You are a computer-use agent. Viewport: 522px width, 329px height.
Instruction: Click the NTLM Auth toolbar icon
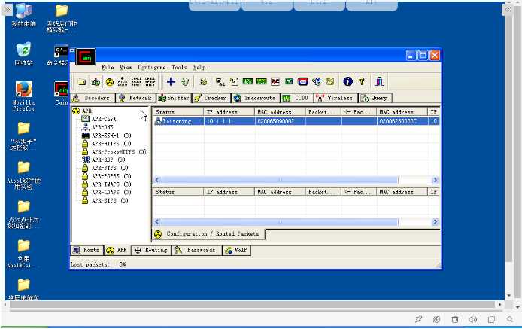tap(123, 81)
